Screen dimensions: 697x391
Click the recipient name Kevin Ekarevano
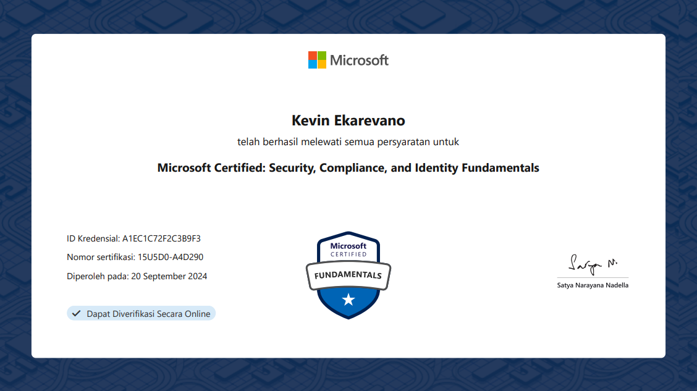[x=348, y=120]
